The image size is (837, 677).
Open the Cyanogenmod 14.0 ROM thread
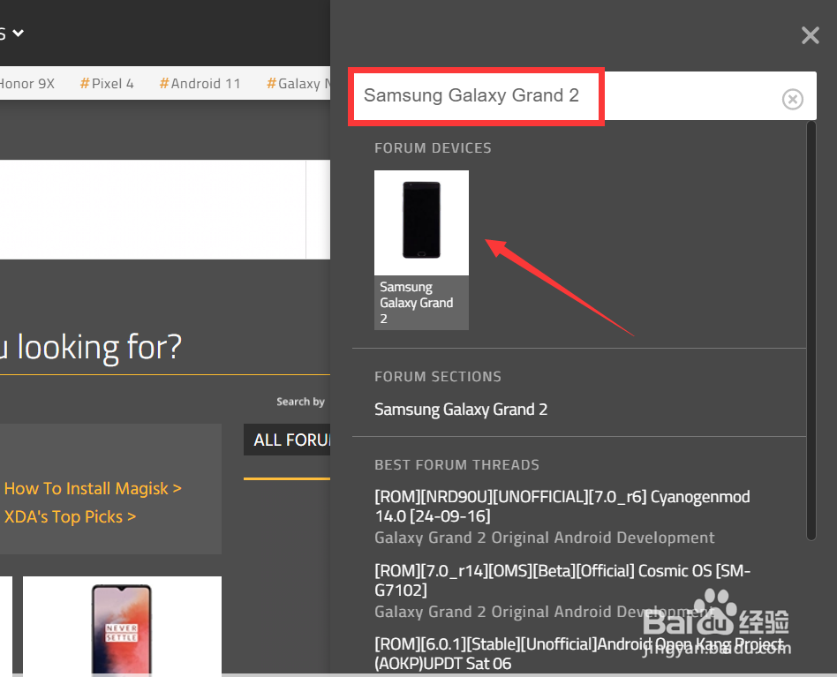(562, 507)
